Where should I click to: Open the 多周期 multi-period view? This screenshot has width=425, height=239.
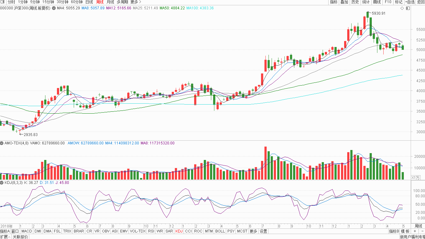[x=122, y=2]
